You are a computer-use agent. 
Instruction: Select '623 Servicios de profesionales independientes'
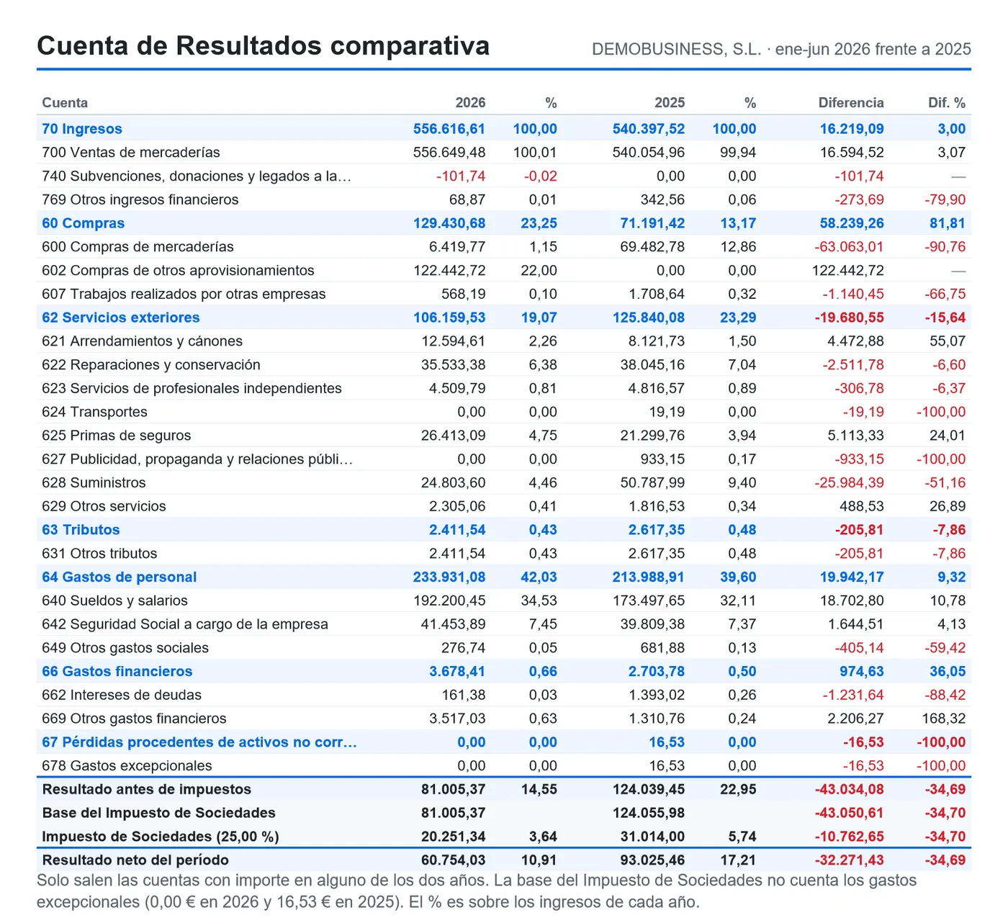click(192, 388)
